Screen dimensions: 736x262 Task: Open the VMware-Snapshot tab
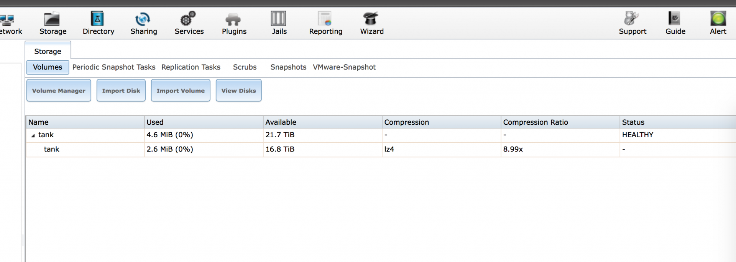pos(344,67)
